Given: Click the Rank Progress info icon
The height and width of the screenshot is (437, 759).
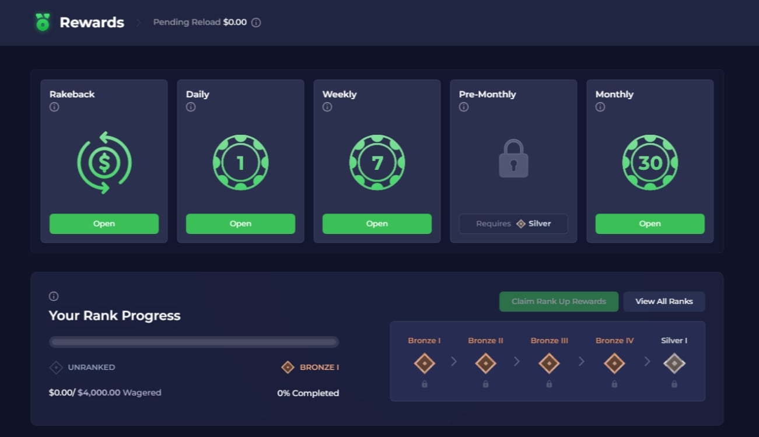Looking at the screenshot, I should point(54,296).
